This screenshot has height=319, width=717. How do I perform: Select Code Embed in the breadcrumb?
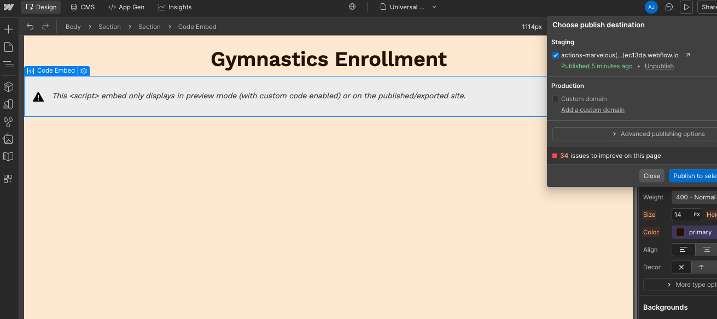(x=197, y=27)
